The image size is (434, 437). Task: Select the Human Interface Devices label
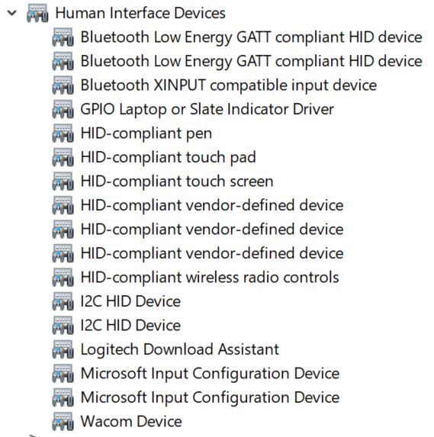coord(140,13)
